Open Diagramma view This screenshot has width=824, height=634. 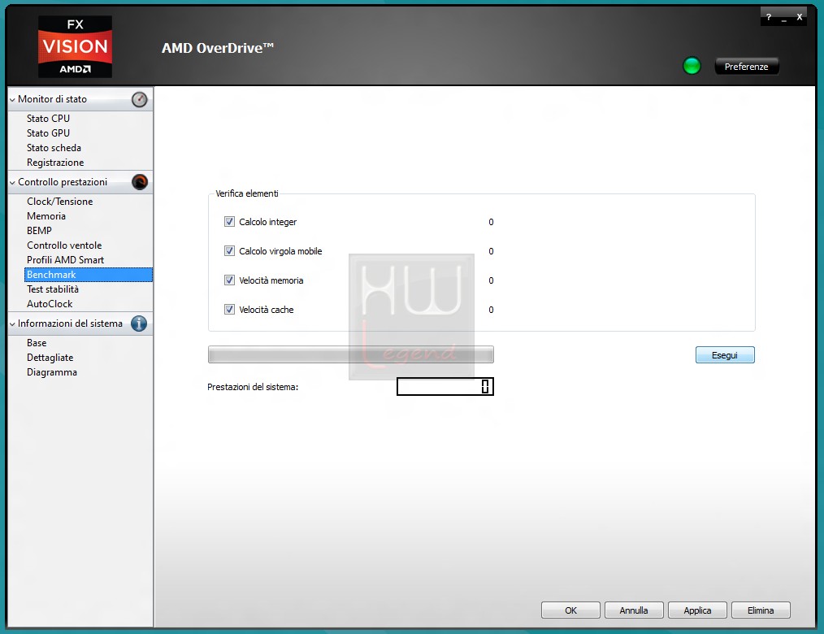tap(52, 372)
